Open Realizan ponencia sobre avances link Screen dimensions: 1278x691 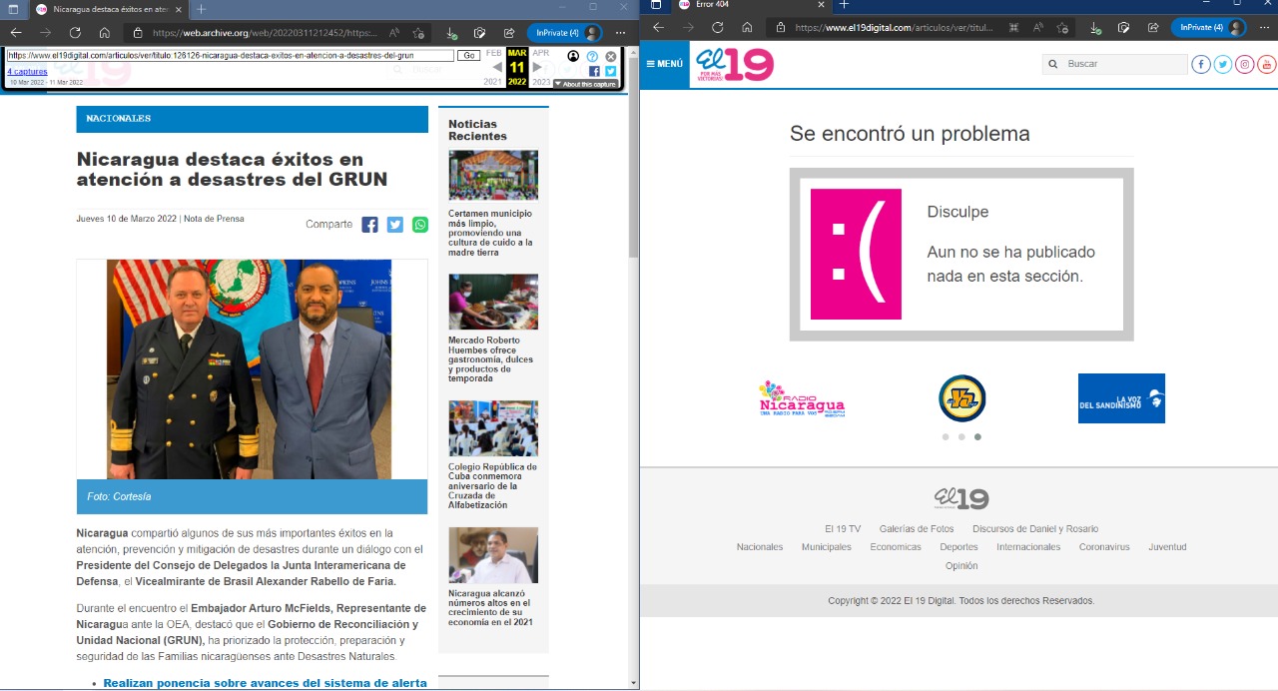pyautogui.click(x=265, y=683)
